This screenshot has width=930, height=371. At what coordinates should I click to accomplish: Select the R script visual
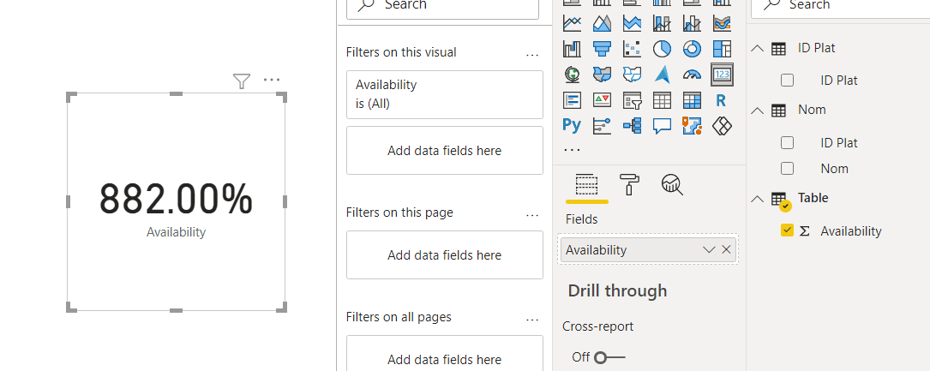pos(722,100)
